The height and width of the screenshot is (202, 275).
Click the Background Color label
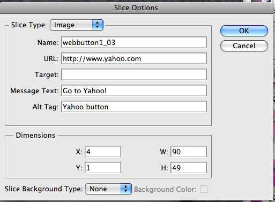(165, 189)
